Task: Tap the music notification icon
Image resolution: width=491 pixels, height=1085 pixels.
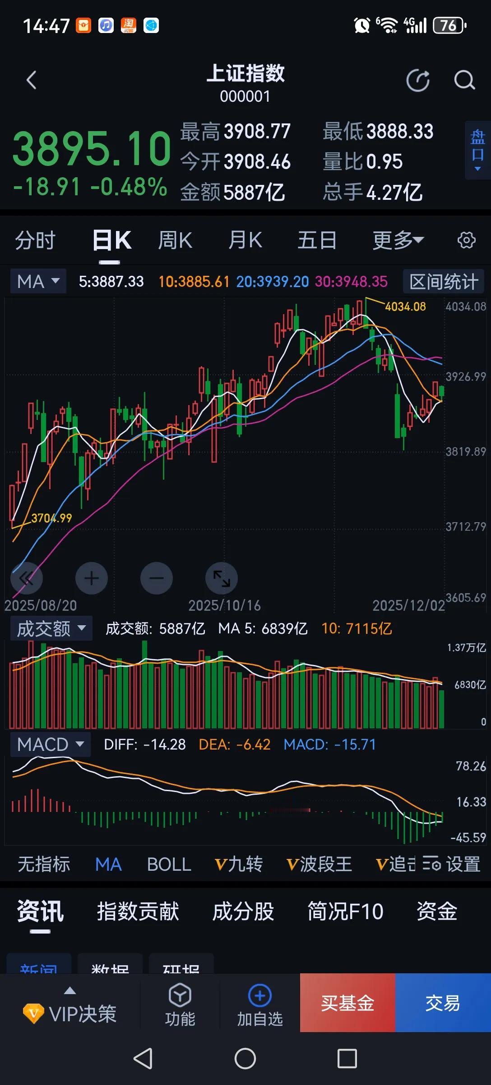Action: point(106,26)
